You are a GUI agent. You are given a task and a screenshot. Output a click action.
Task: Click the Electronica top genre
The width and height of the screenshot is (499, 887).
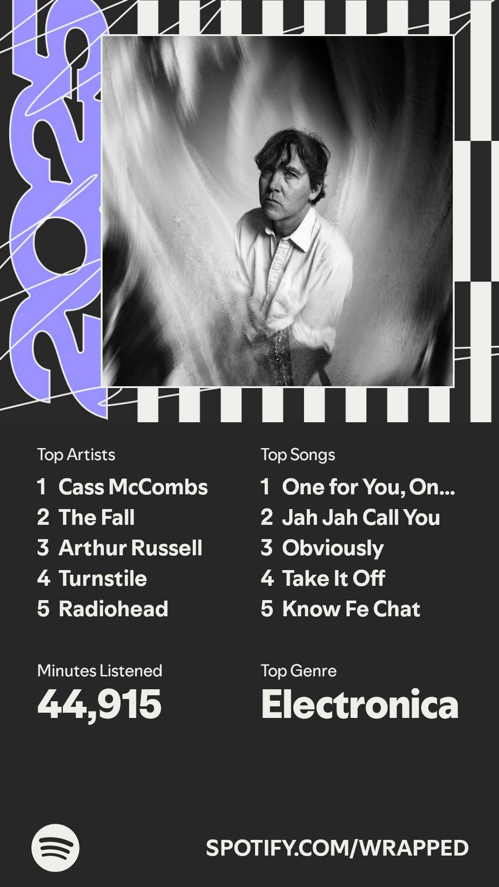[359, 704]
